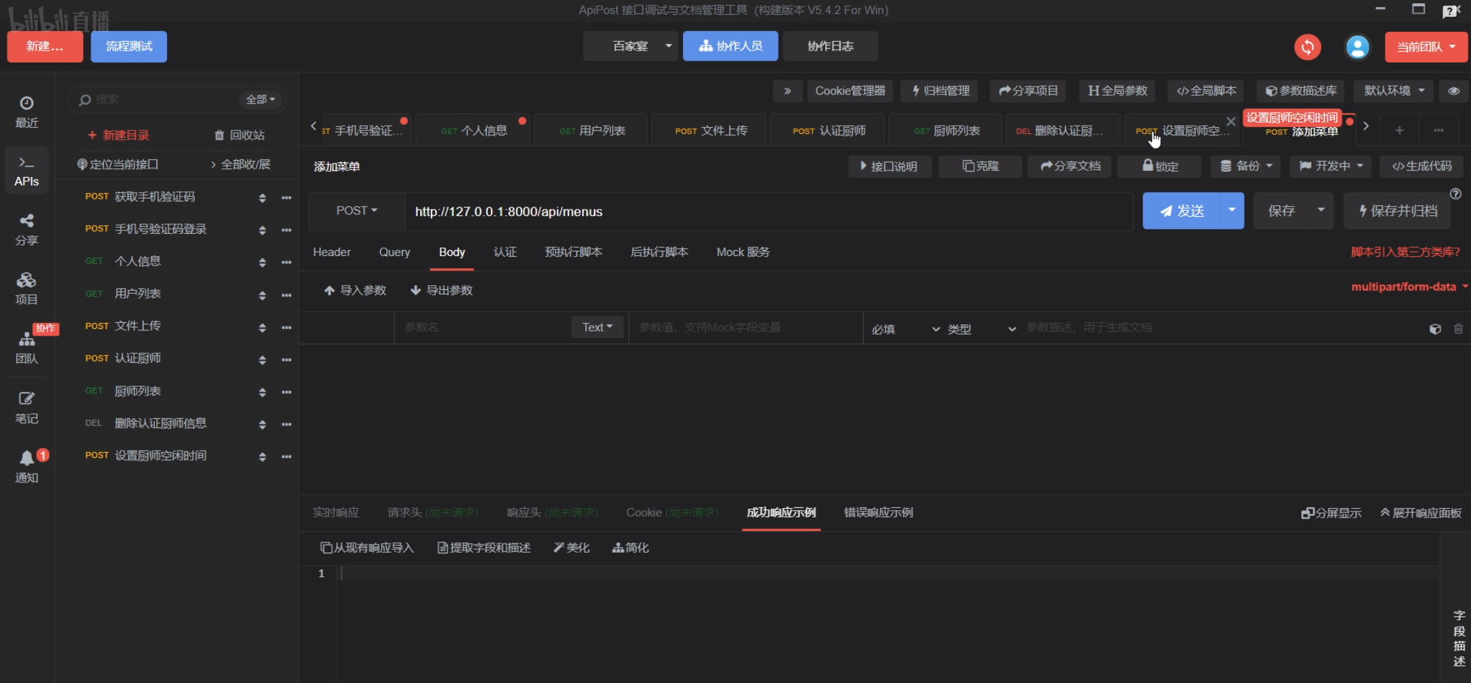
Task: Delete the parameter row with trash icon
Action: tap(1458, 329)
